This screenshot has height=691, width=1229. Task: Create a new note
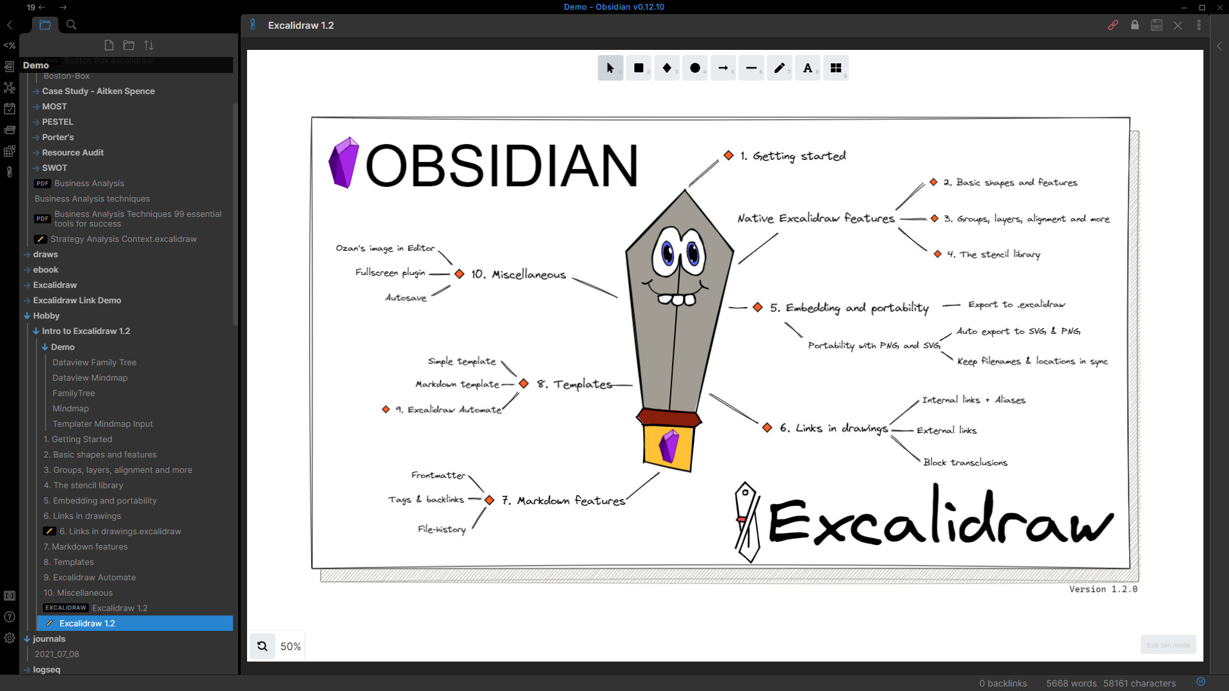pyautogui.click(x=109, y=45)
